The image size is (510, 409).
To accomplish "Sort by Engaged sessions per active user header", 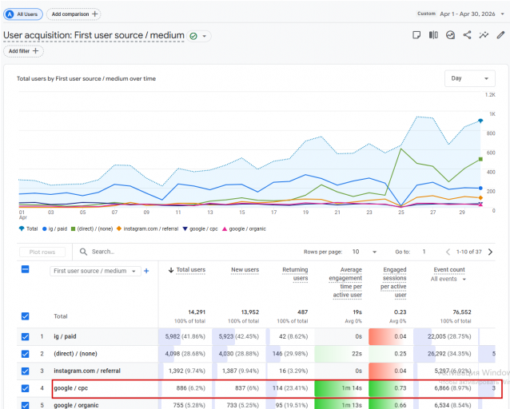I will 393,282.
